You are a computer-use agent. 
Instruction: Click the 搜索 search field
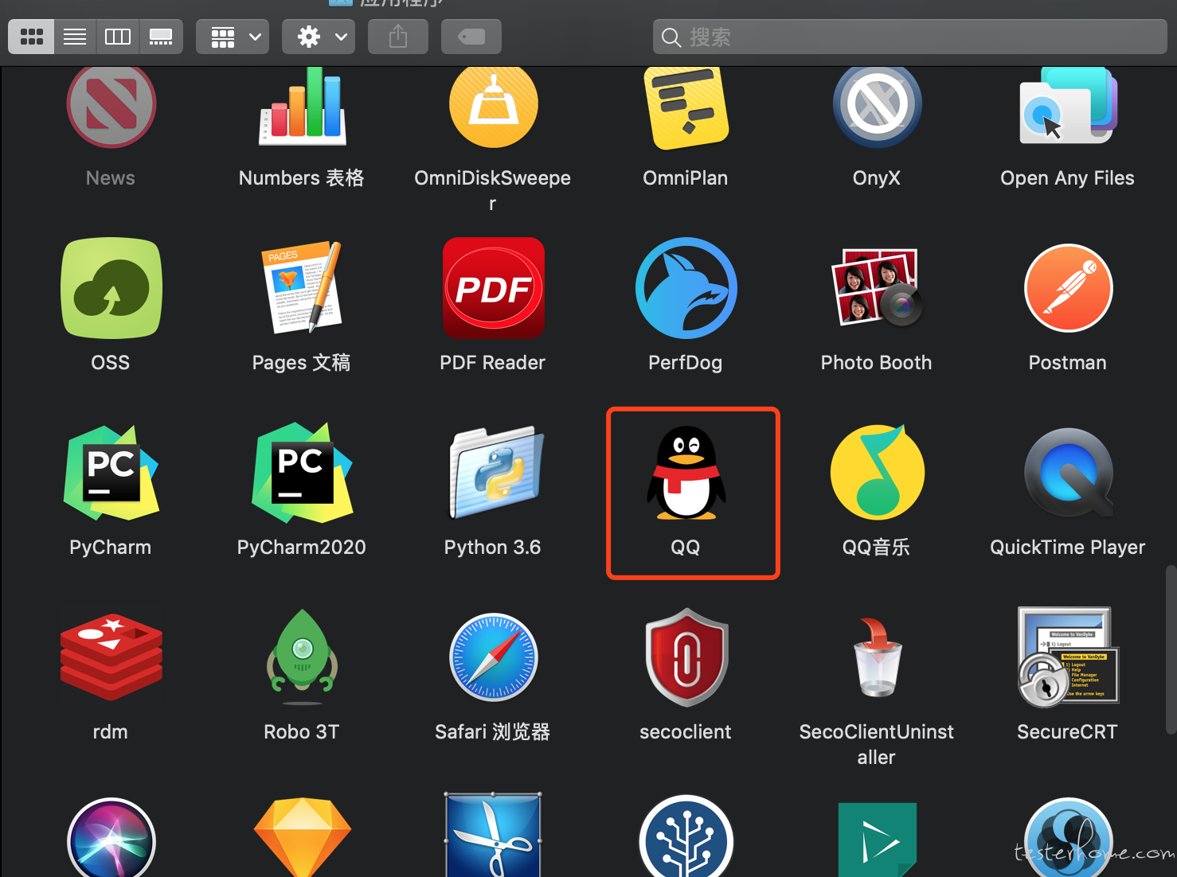910,37
